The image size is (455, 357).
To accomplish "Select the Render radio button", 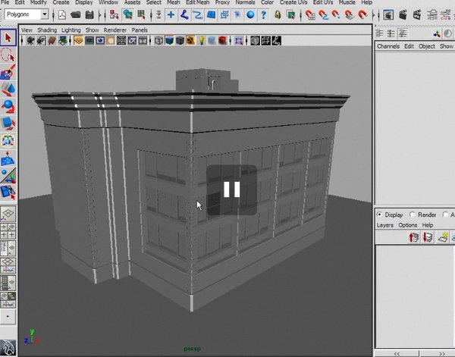I will pos(413,215).
